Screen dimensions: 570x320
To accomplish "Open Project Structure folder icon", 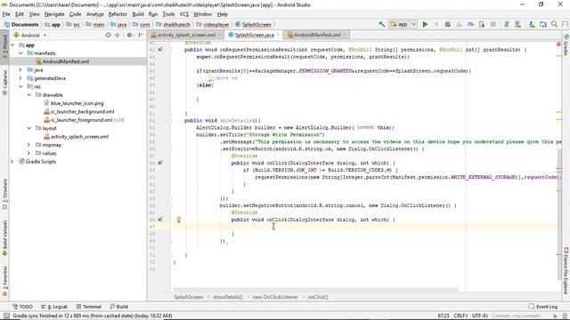I will pyautogui.click(x=543, y=24).
